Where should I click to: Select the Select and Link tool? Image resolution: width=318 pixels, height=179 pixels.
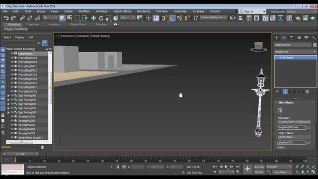(x=22, y=18)
